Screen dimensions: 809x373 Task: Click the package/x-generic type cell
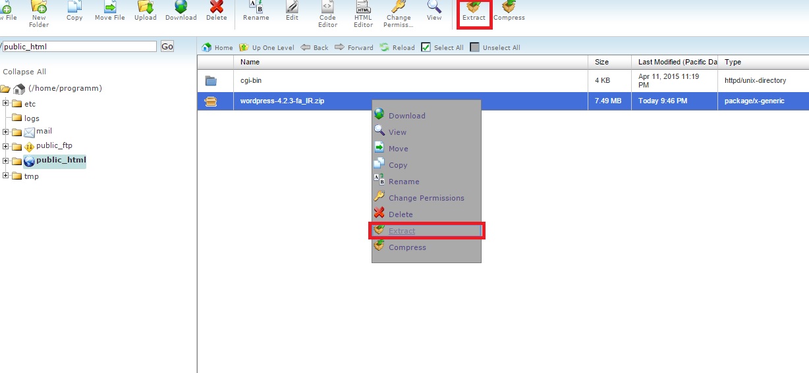pos(763,101)
